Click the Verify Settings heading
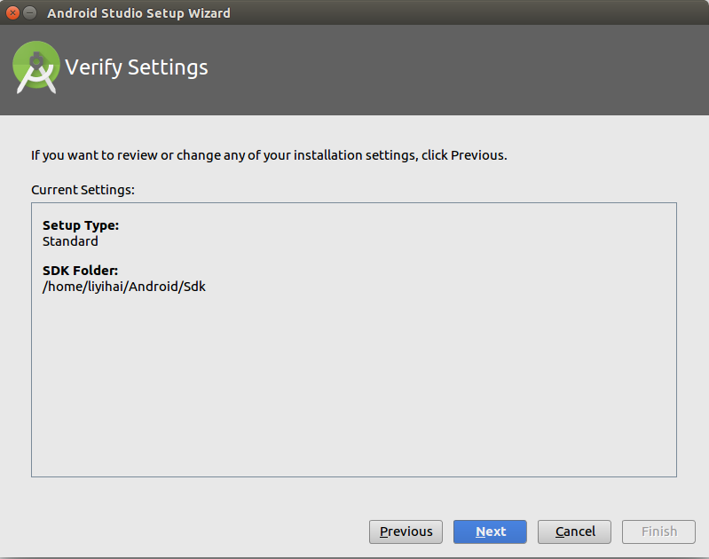709x559 pixels. pos(137,67)
